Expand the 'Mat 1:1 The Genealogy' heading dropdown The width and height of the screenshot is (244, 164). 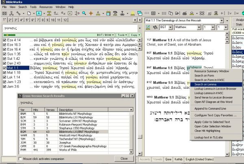click(x=222, y=21)
